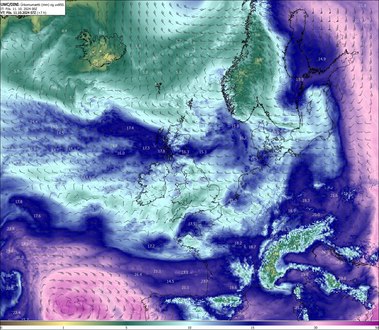This screenshot has width=379, height=330.
Task: Click the 17.4 value northwest of Scotland
Action: pos(130,128)
